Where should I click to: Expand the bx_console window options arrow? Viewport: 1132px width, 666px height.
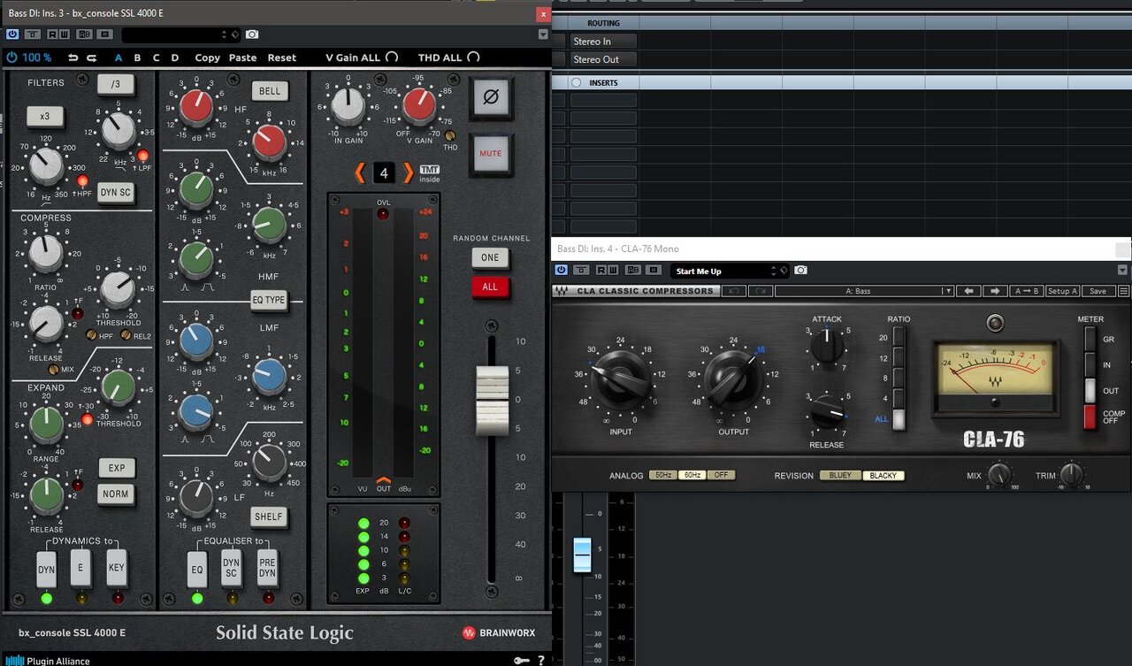[543, 34]
